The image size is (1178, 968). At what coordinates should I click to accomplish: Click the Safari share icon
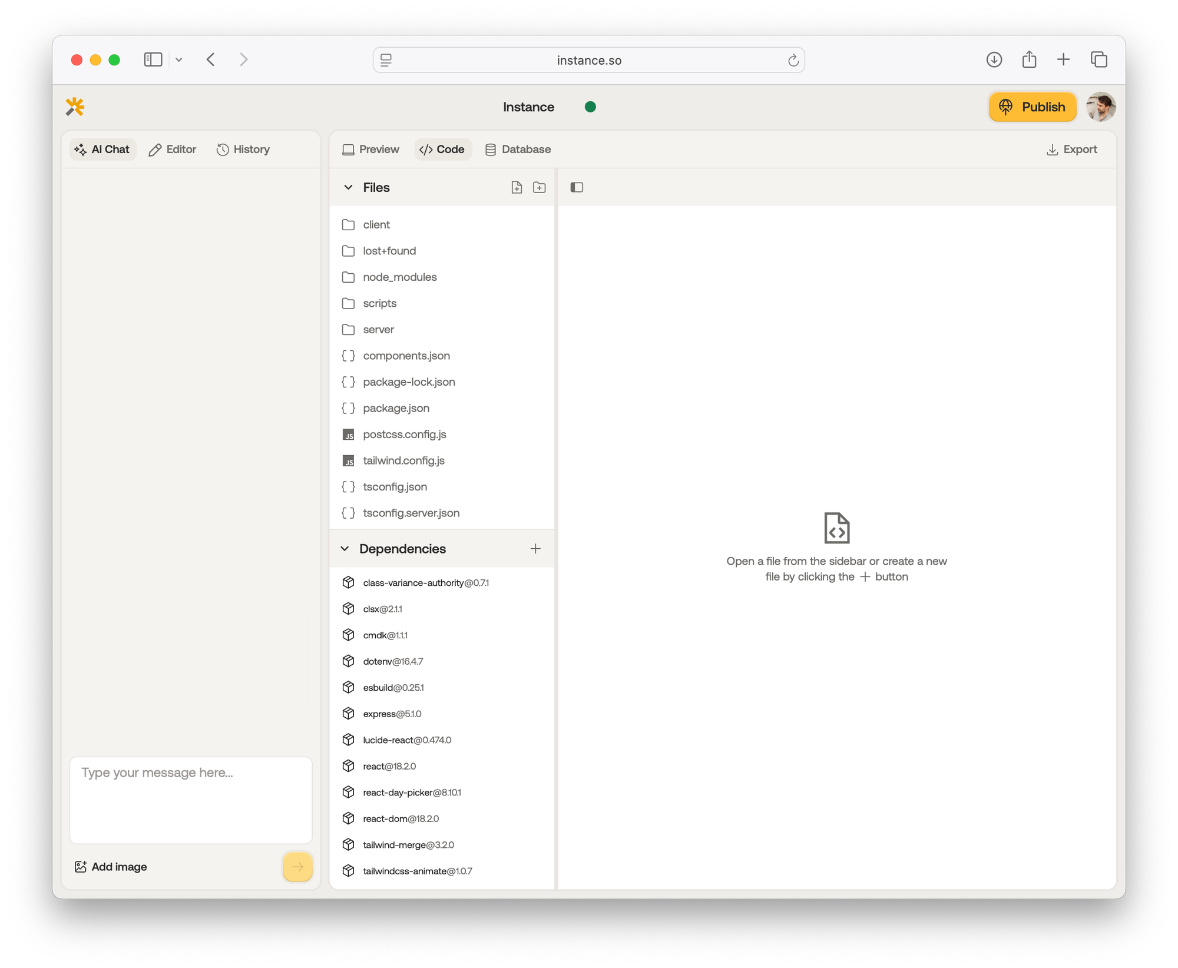coord(1029,59)
